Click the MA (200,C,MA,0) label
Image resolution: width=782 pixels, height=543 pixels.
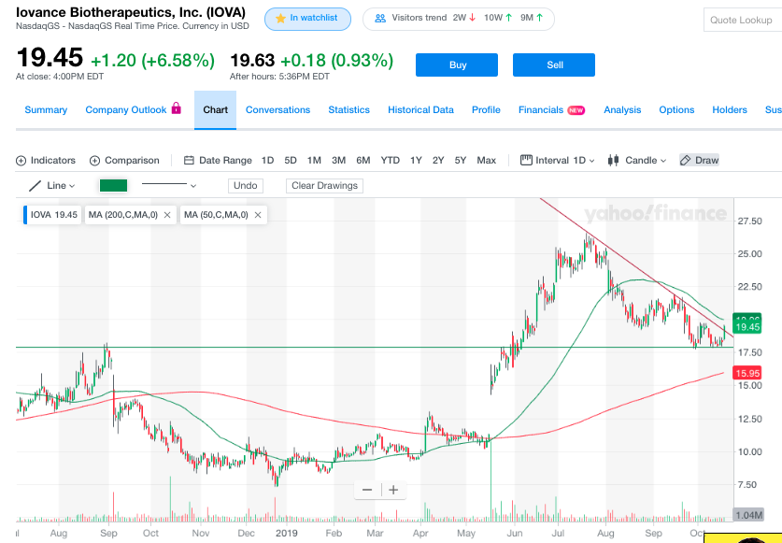(123, 215)
